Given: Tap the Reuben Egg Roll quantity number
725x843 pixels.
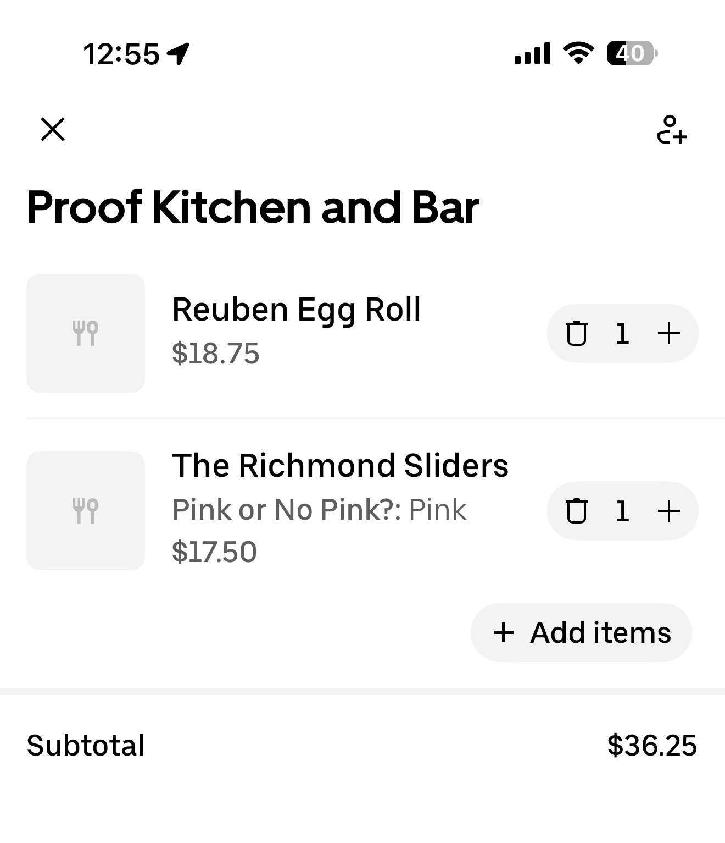Looking at the screenshot, I should click(x=622, y=333).
